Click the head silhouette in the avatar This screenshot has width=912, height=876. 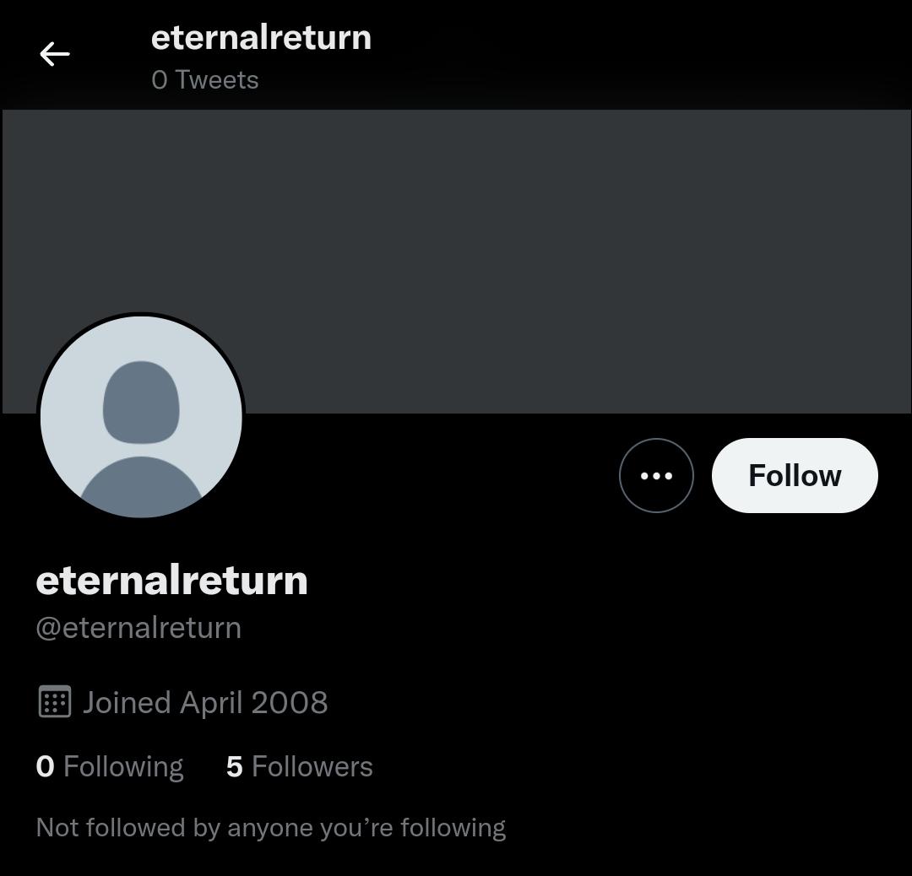click(x=141, y=403)
